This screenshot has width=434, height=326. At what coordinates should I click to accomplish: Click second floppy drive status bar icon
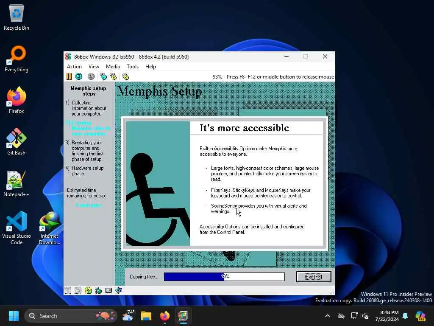pos(78,290)
